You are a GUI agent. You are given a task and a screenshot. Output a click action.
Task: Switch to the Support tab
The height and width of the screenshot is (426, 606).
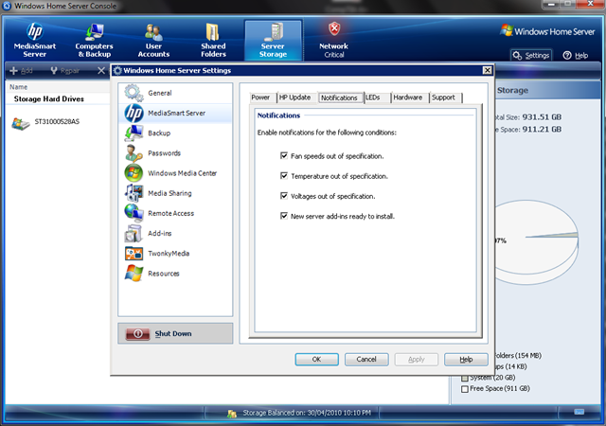(x=444, y=98)
